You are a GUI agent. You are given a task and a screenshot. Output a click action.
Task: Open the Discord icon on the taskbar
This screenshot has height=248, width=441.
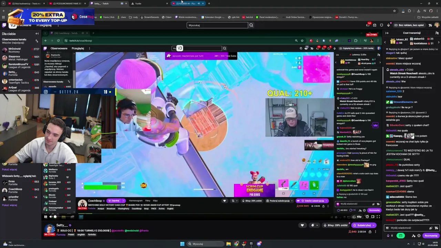tap(259, 244)
